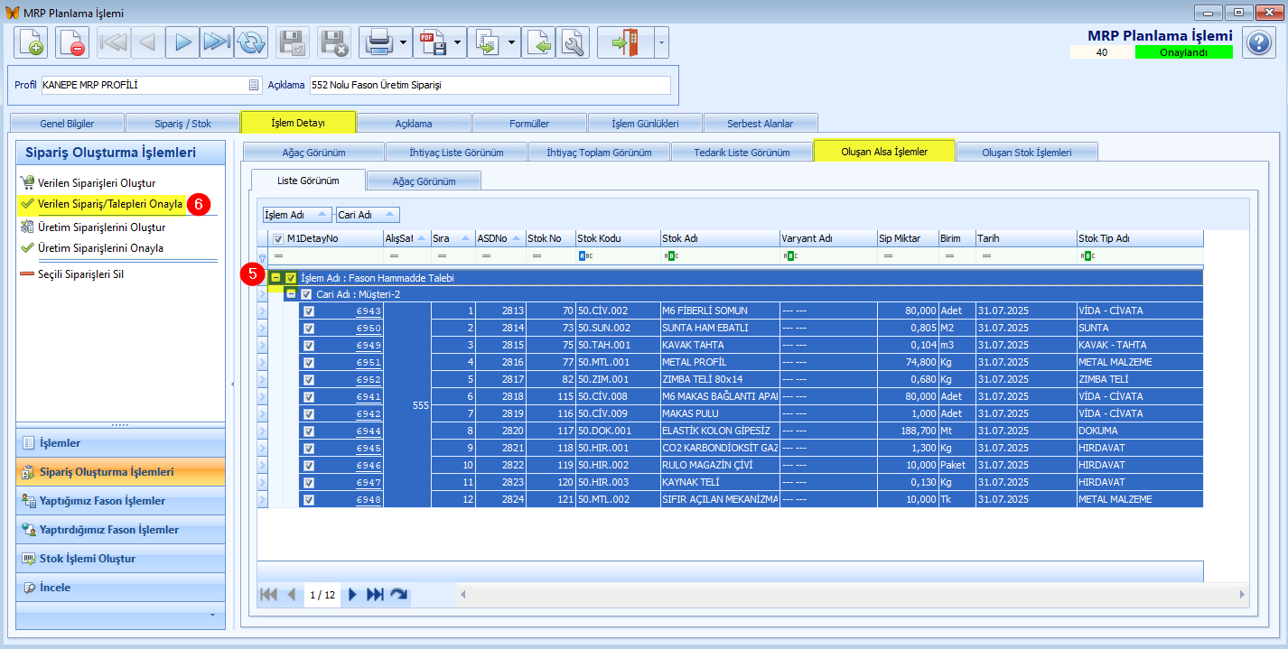
Task: Click the cancel changes diskette icon
Action: point(336,42)
